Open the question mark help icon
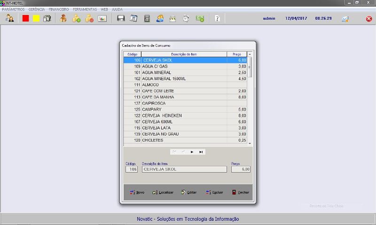The height and width of the screenshot is (225, 376). [217, 18]
